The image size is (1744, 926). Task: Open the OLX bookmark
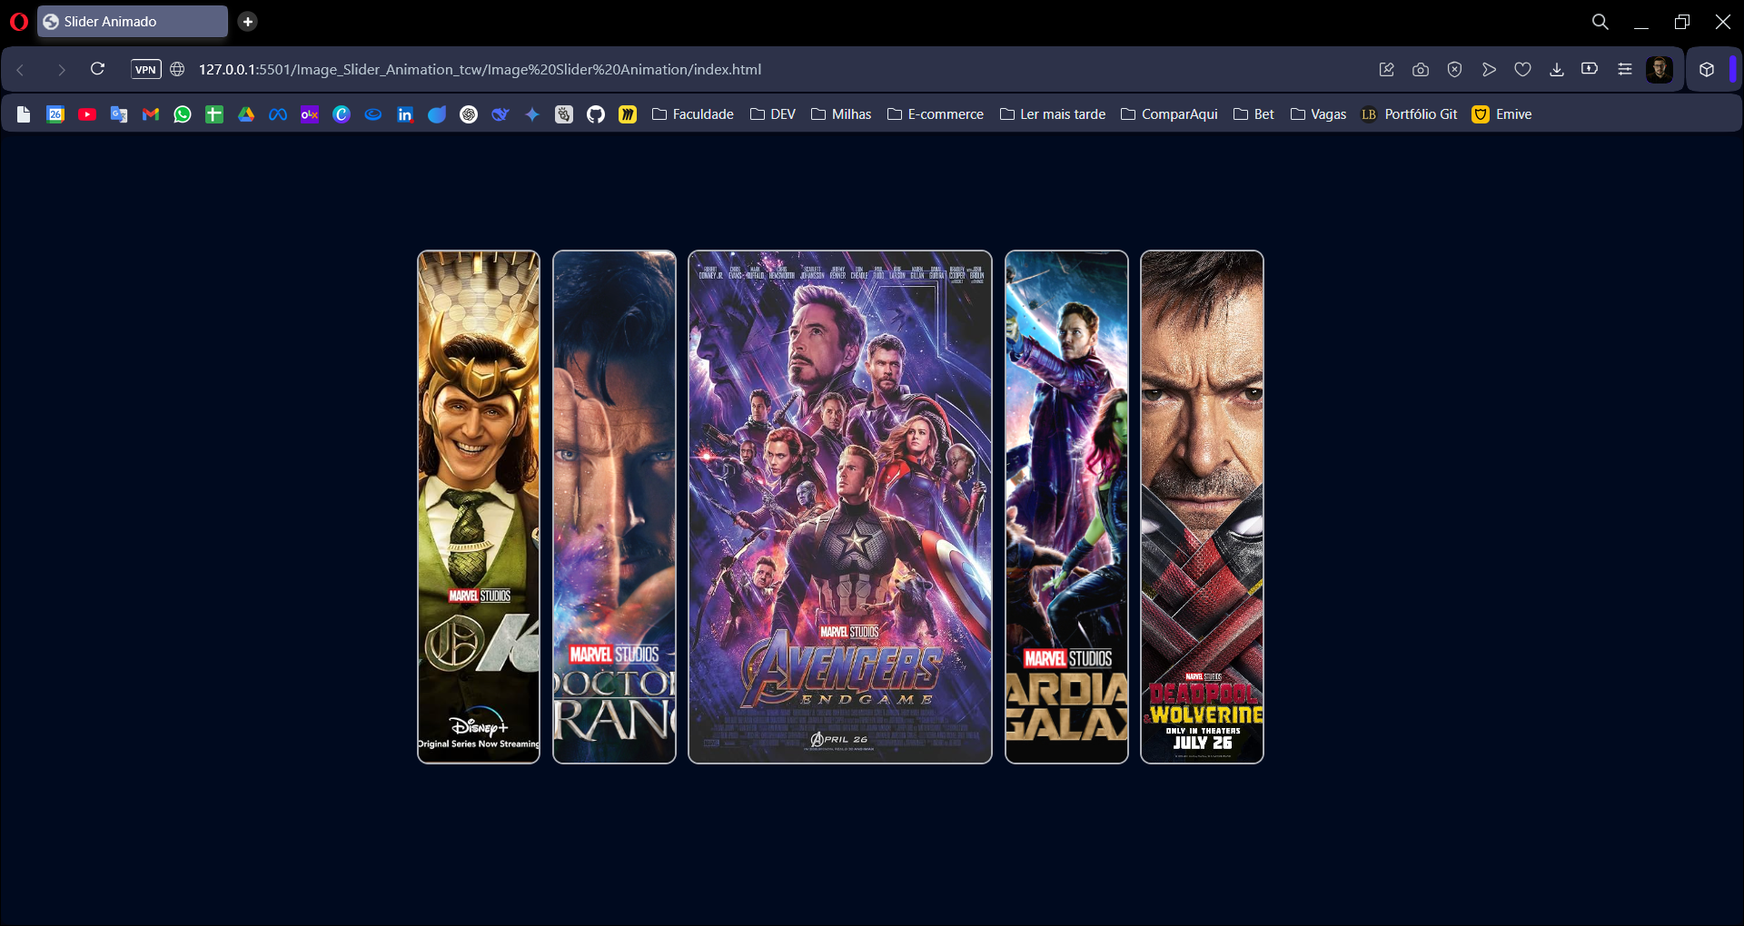[310, 114]
